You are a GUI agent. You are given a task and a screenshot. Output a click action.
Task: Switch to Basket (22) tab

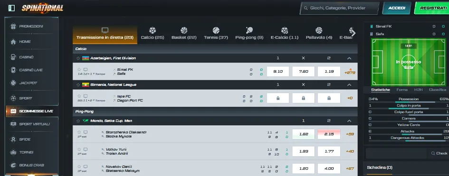pos(184,34)
